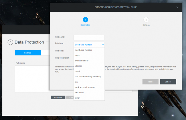This screenshot has height=120, width=186.
Task: Click the 'Rule type:' label
Action: [x=59, y=44]
